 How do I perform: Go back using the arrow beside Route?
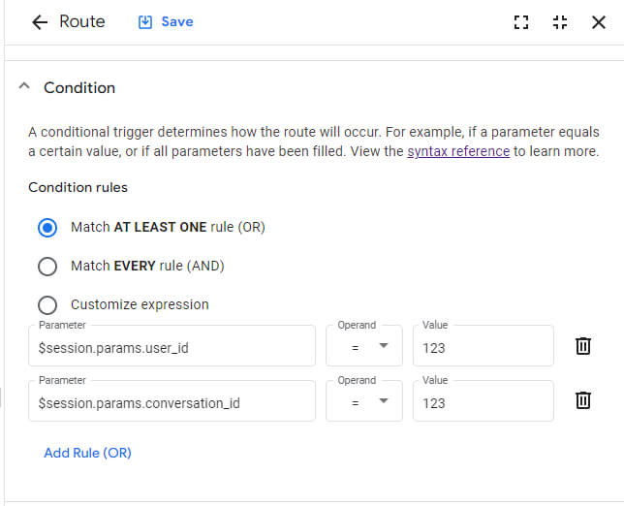coord(40,22)
